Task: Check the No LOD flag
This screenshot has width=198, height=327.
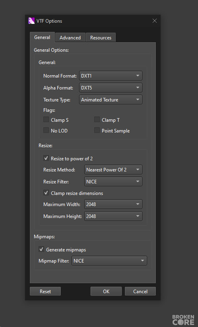Action: point(46,130)
